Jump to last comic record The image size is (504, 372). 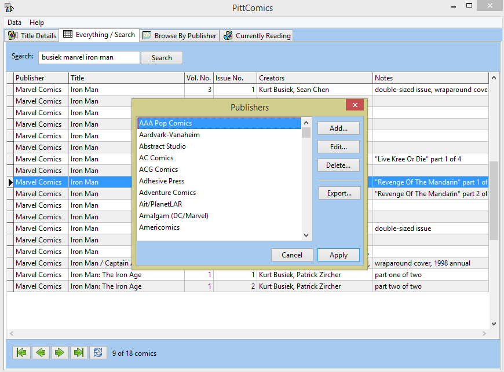(x=79, y=352)
